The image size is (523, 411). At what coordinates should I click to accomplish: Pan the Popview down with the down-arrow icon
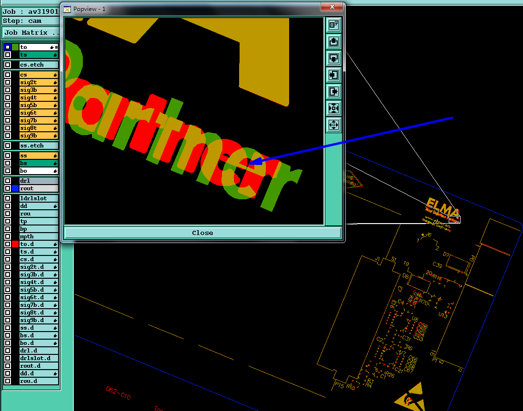[x=333, y=59]
